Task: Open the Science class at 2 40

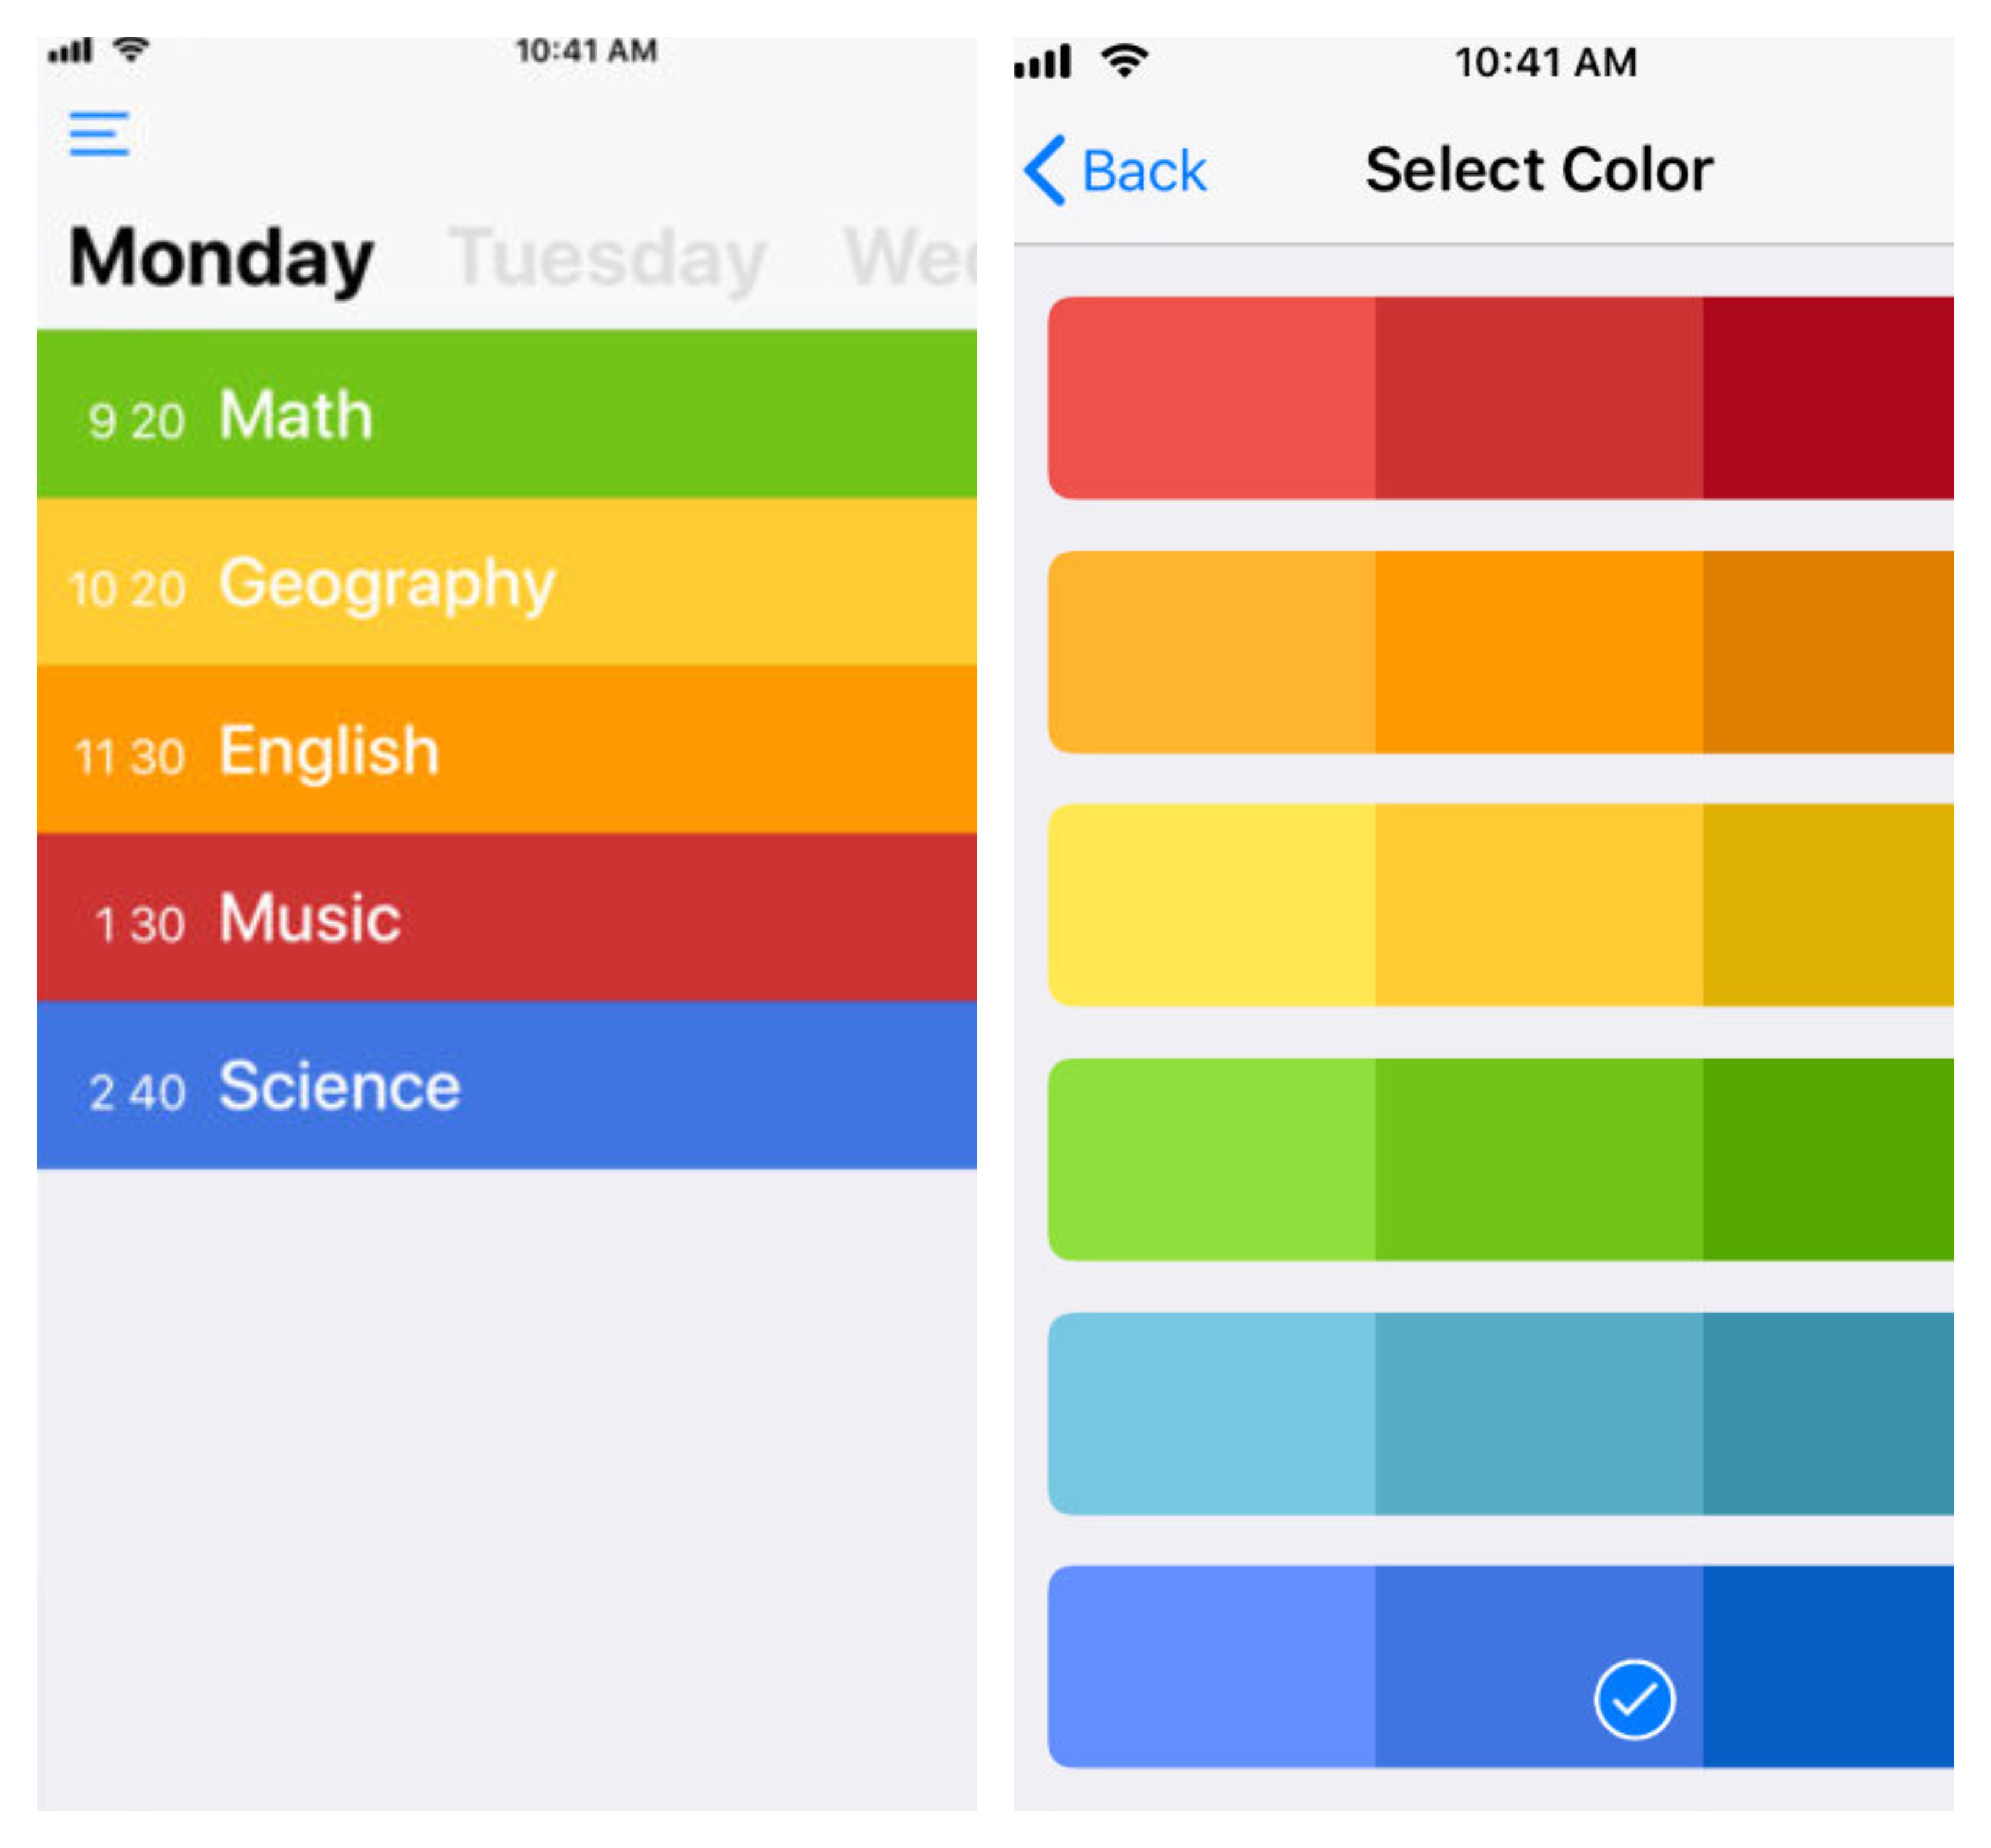Action: [507, 1086]
